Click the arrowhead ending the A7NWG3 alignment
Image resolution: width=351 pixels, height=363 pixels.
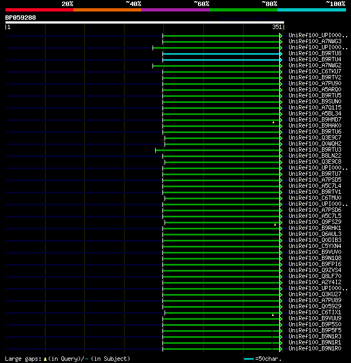(281, 42)
